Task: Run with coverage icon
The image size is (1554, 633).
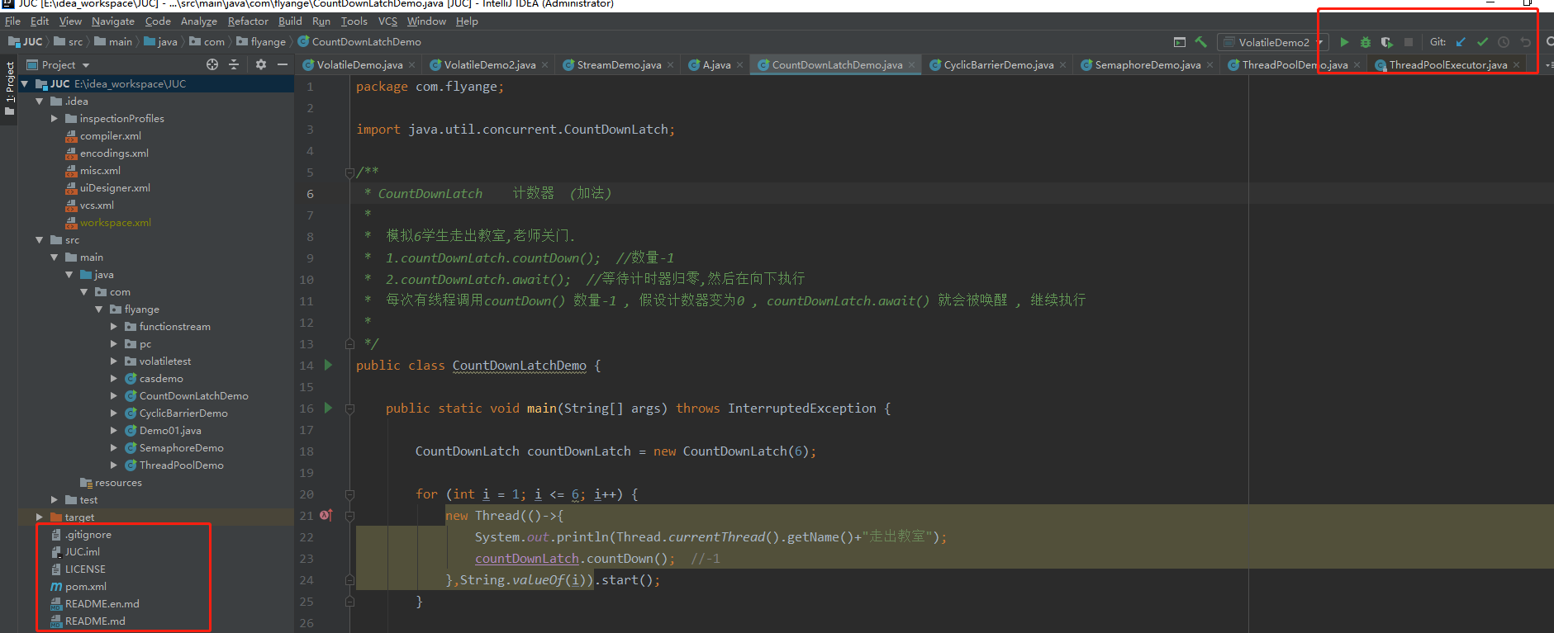Action: click(x=1387, y=42)
